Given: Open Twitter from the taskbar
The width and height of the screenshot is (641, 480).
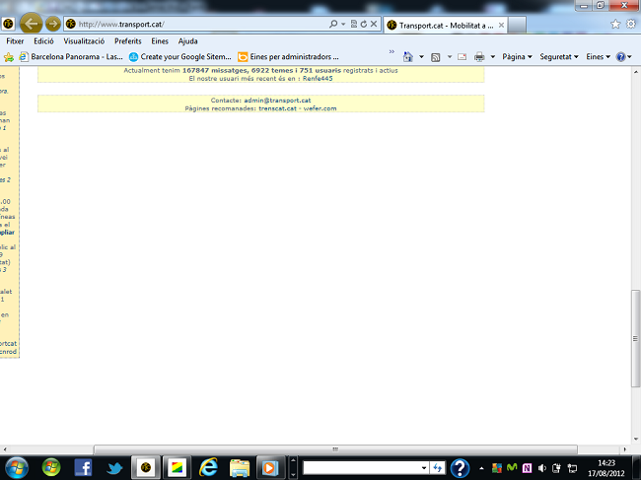Looking at the screenshot, I should coord(113,467).
